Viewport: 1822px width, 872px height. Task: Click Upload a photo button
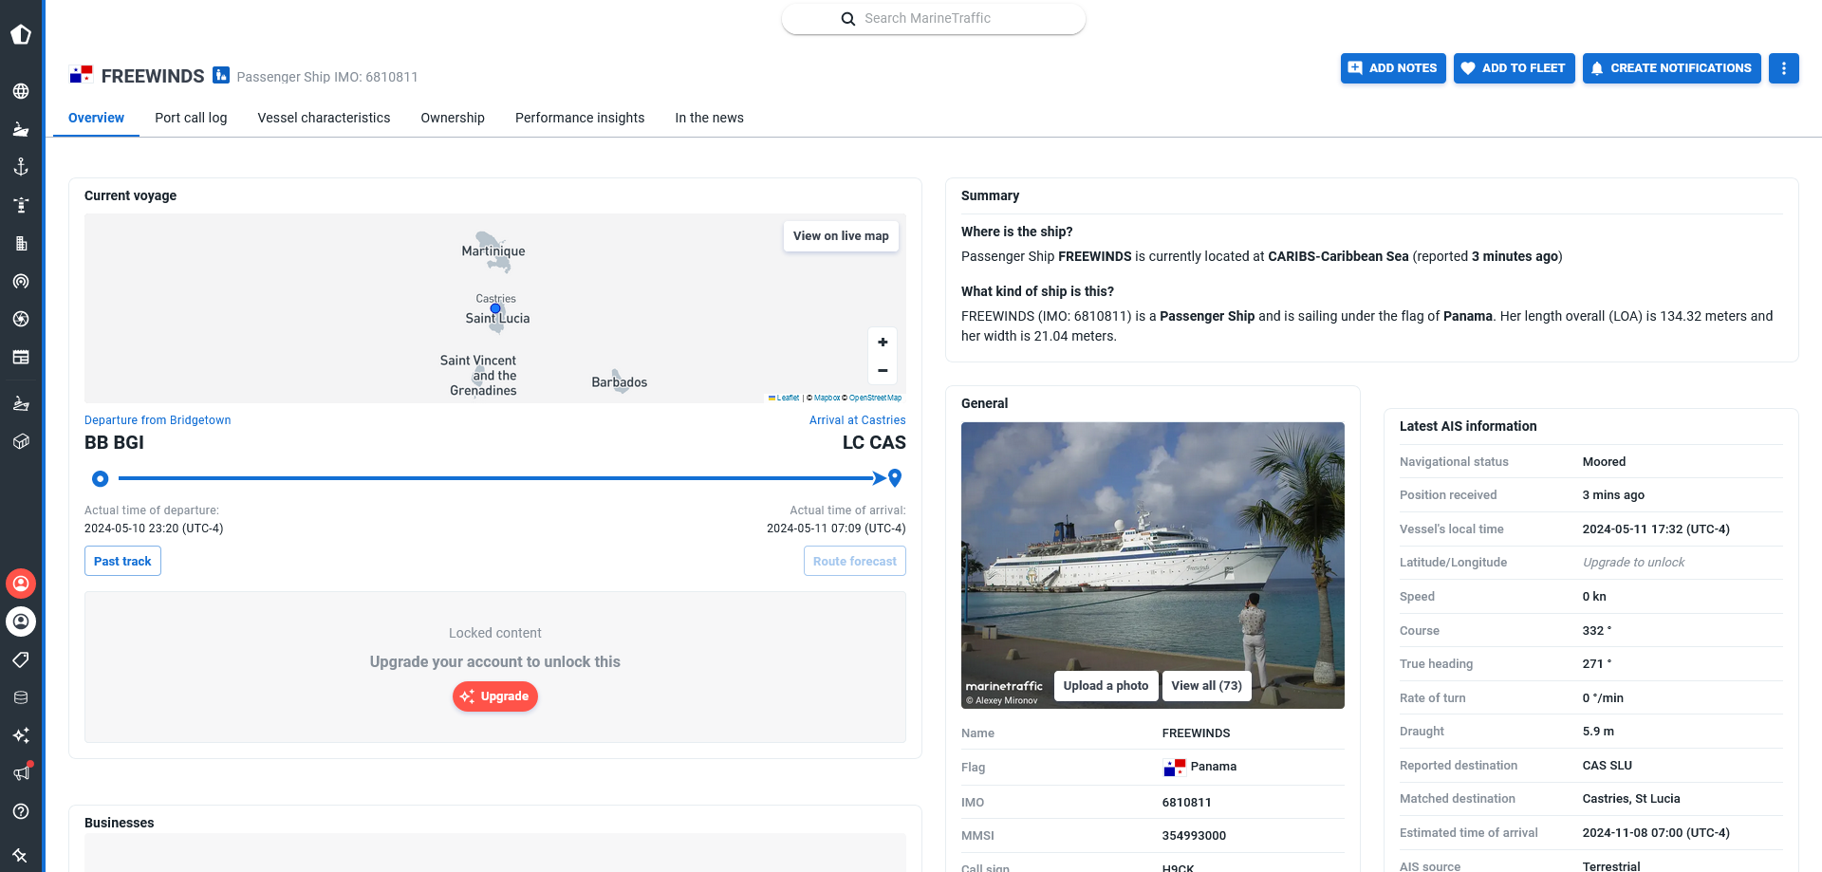(1106, 686)
